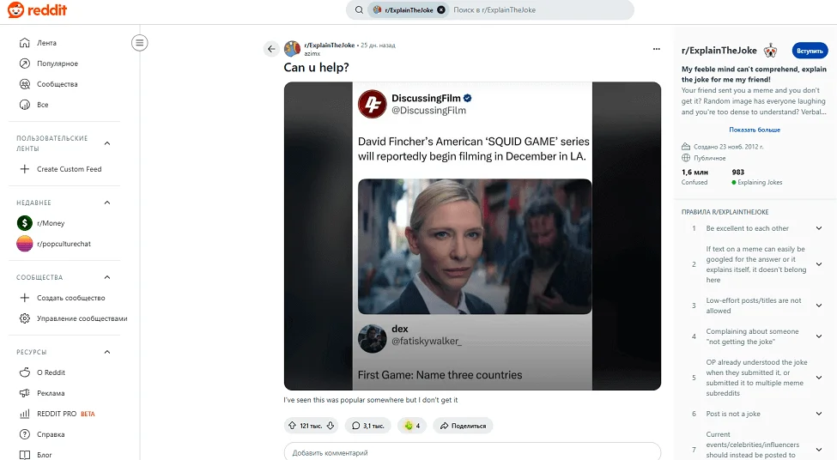Click the downvote arrow on the post
Screen dimensions: 837x460
coord(330,426)
